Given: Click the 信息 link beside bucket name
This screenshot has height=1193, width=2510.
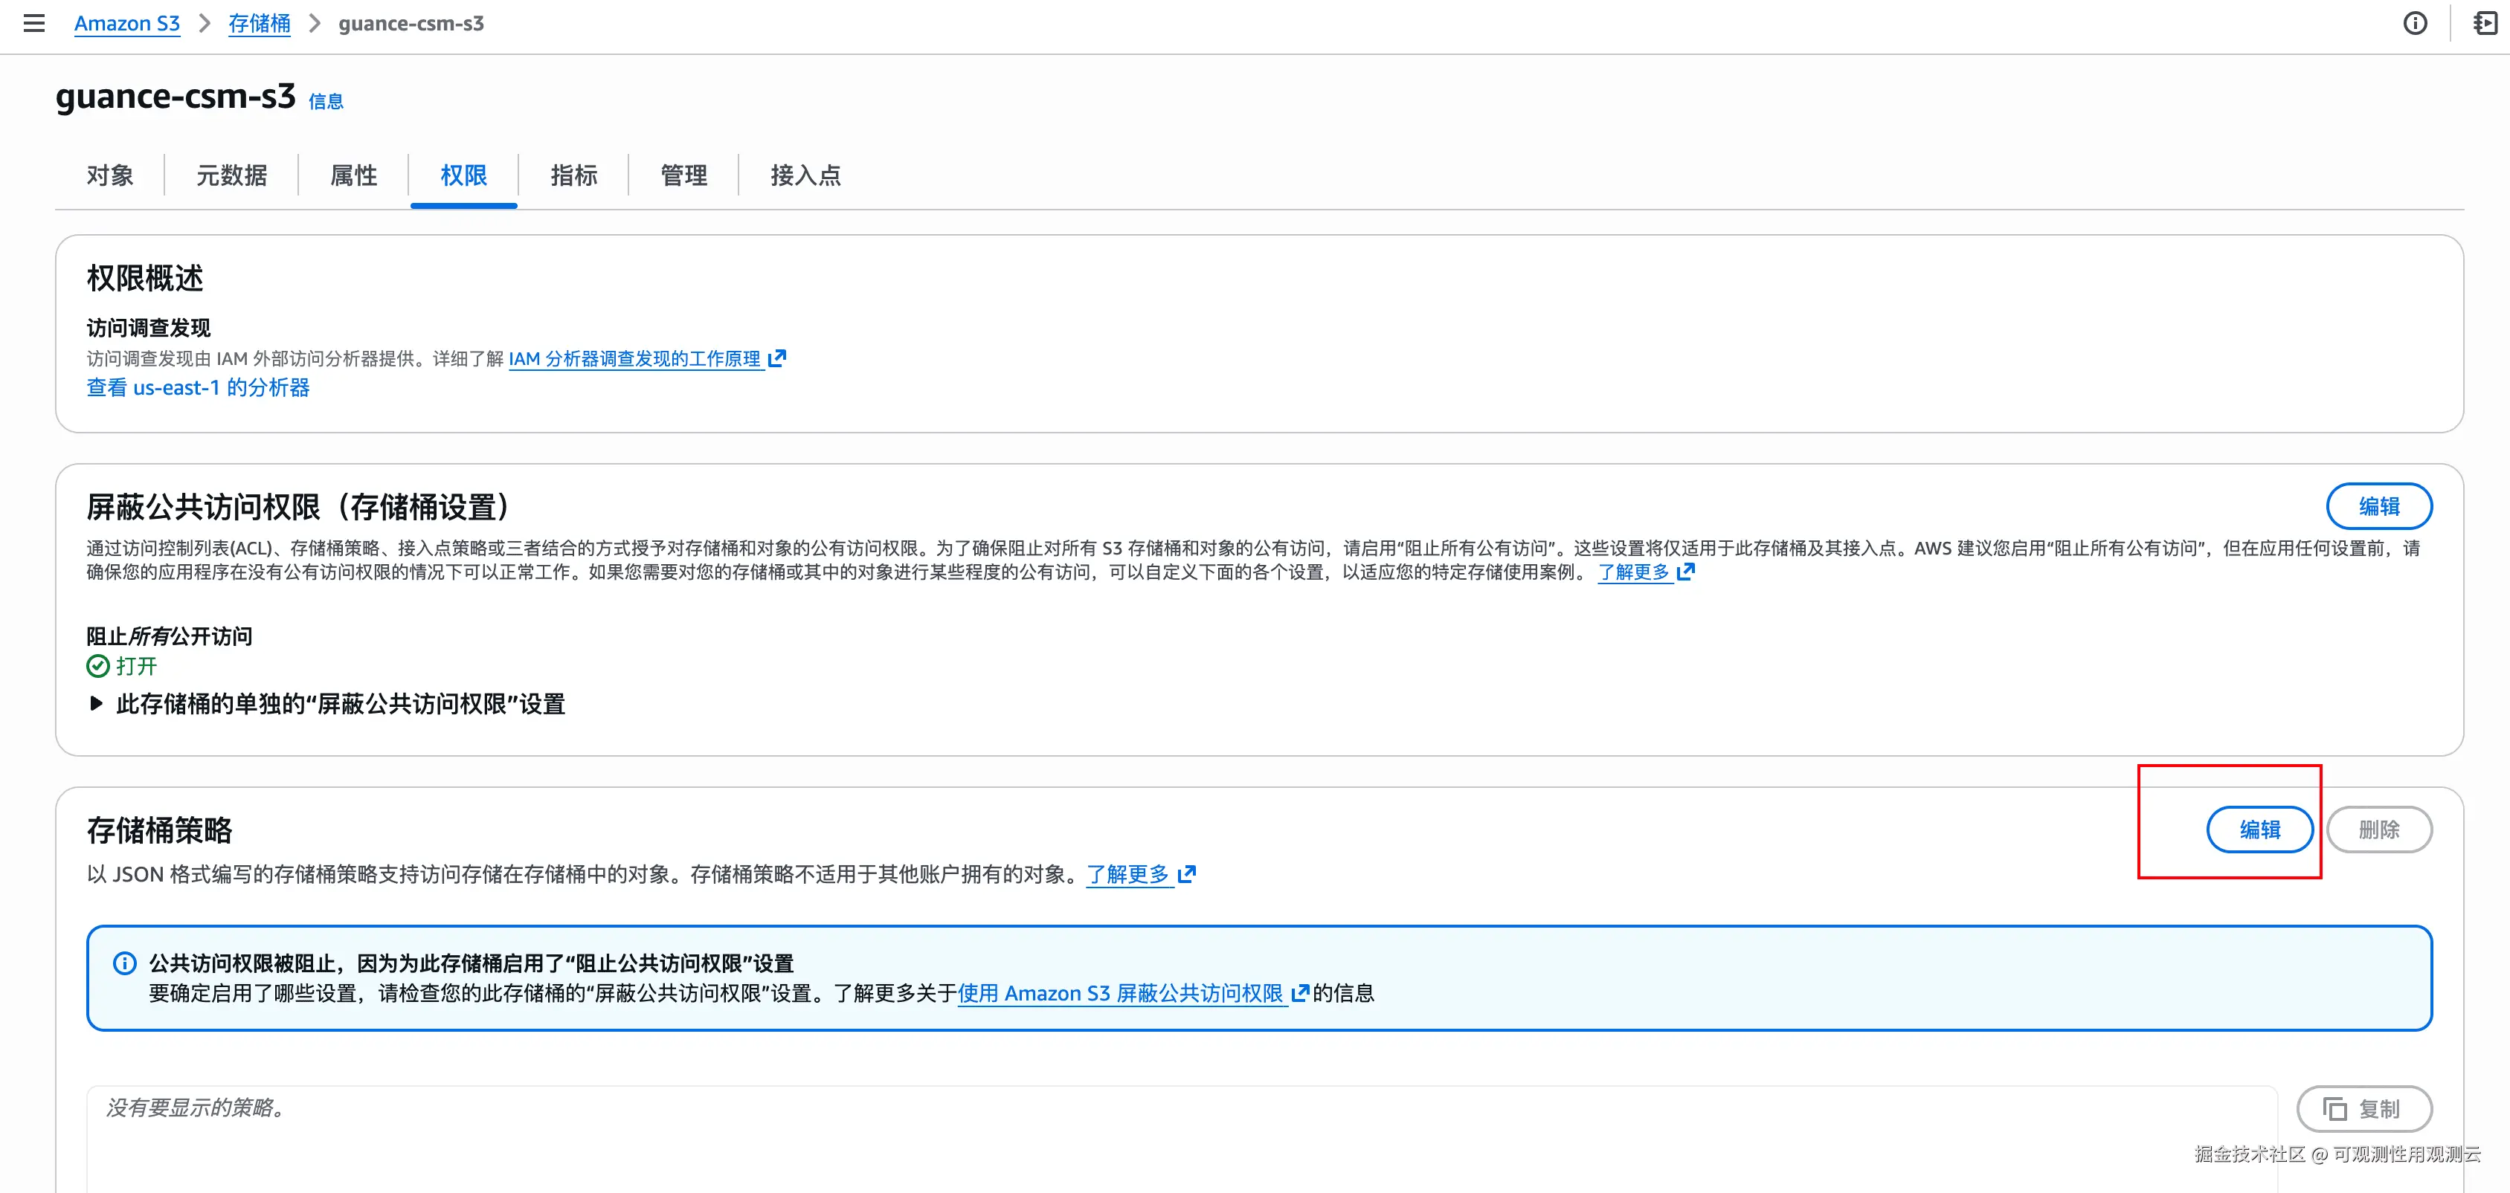Looking at the screenshot, I should tap(326, 101).
